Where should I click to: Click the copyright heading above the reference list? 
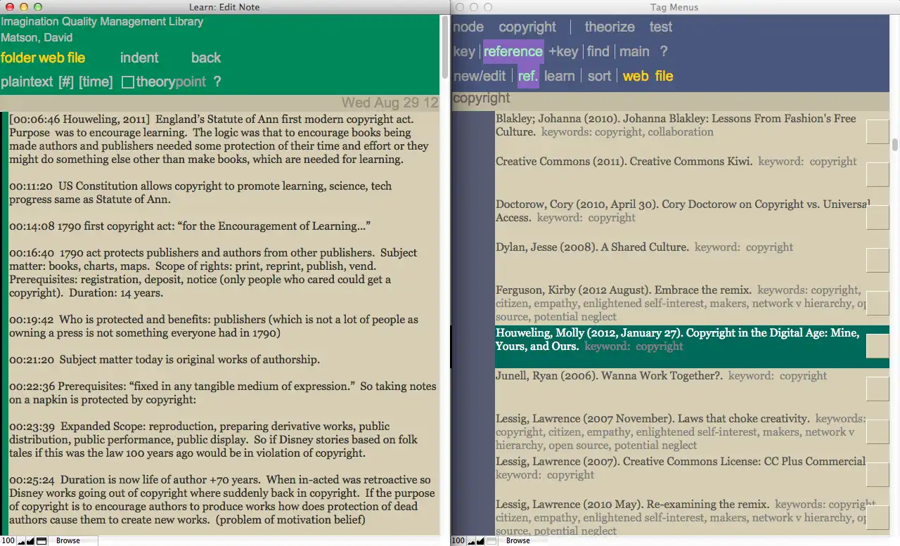(482, 98)
